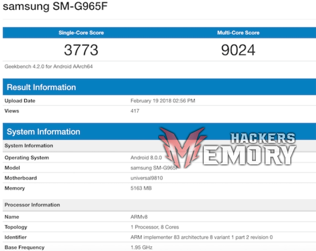Select the '1.95 GHz' frequency value
Screen dimensions: 316x251
click(141, 247)
